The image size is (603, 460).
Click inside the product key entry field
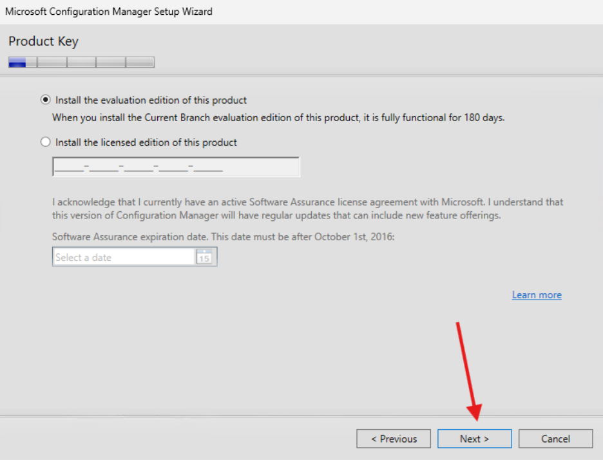click(176, 166)
